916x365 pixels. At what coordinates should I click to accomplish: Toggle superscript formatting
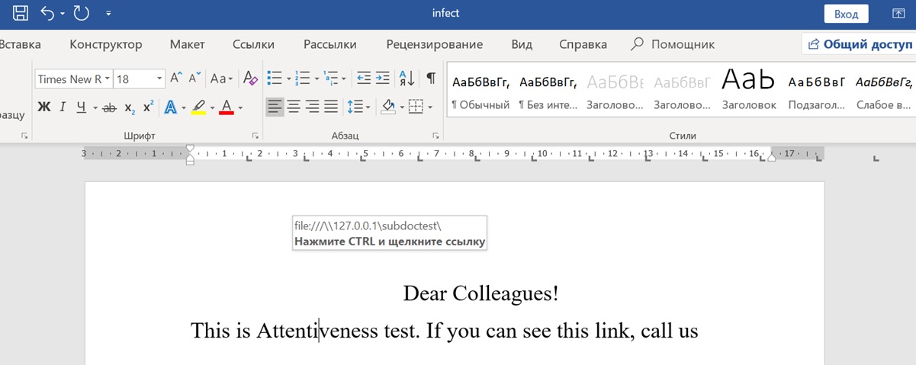(x=149, y=107)
